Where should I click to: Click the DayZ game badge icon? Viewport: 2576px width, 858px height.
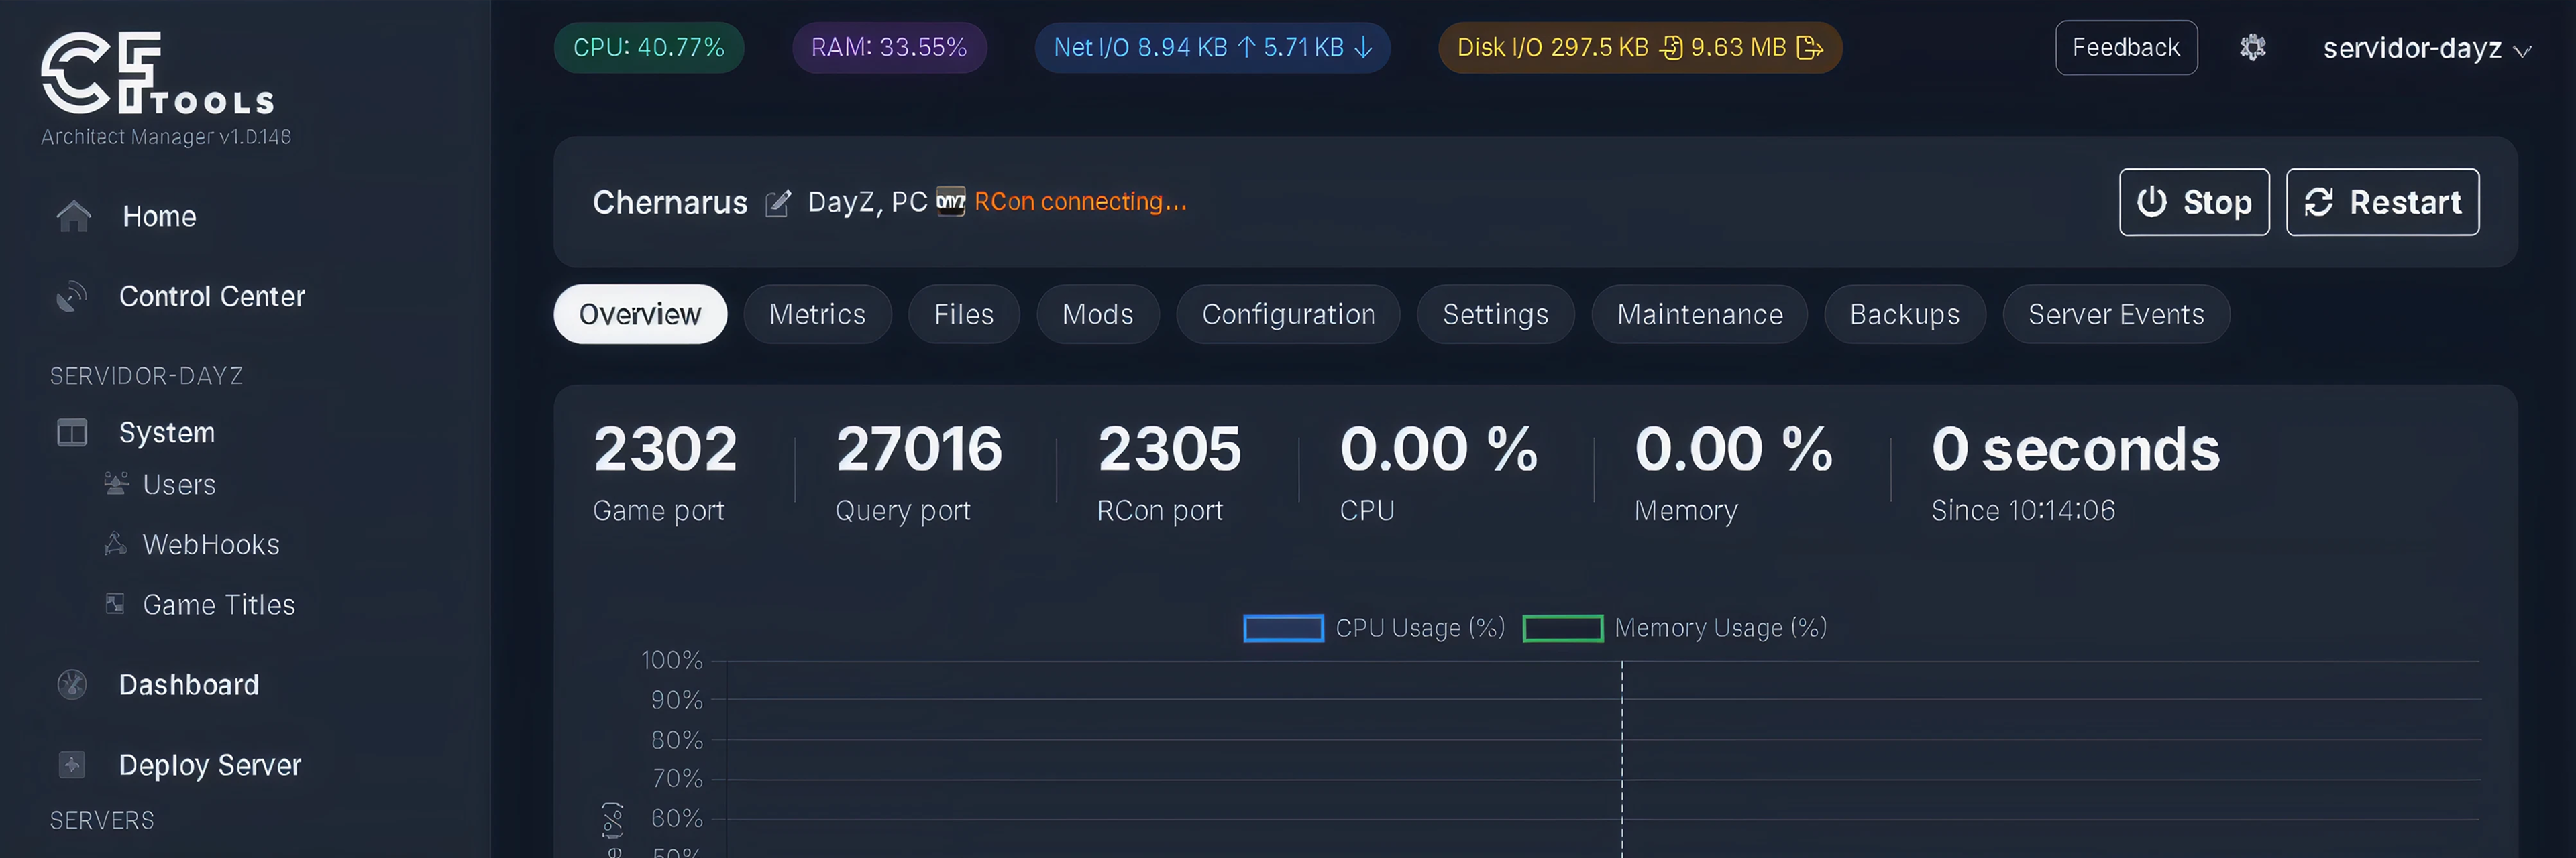pyautogui.click(x=951, y=202)
